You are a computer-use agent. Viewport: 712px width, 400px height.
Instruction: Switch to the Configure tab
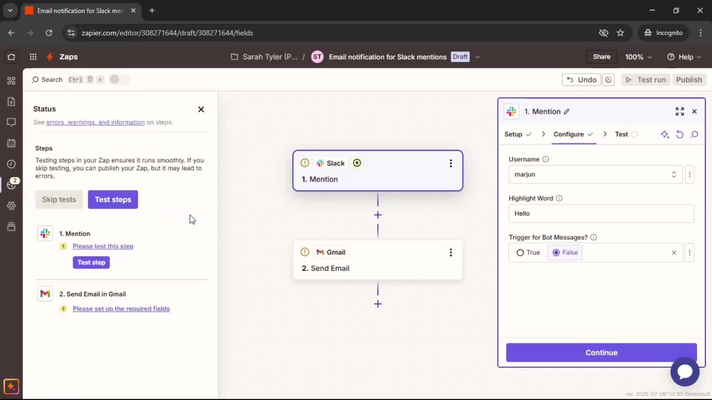(x=574, y=134)
